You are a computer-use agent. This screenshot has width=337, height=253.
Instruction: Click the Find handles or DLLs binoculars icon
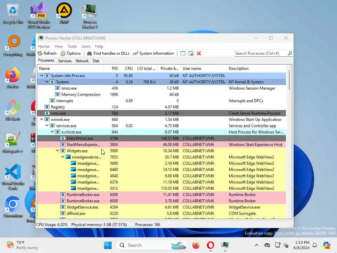[x=90, y=53]
